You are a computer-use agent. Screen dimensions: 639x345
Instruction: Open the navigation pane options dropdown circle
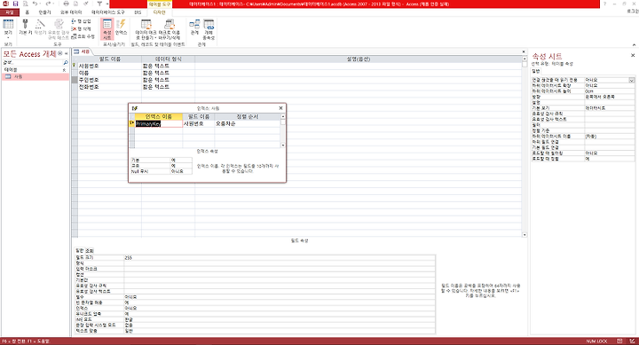pyautogui.click(x=60, y=53)
